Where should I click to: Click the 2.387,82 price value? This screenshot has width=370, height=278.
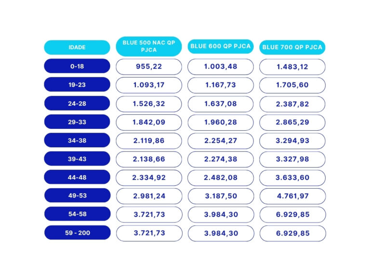[x=292, y=104]
